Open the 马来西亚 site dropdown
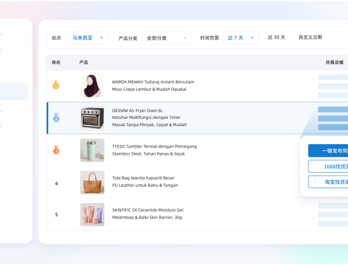The width and height of the screenshot is (348, 265). click(88, 38)
